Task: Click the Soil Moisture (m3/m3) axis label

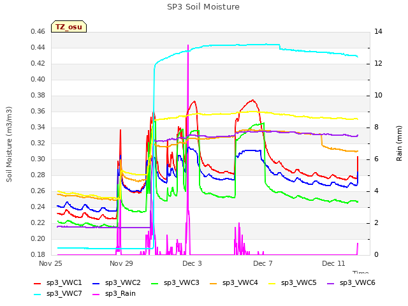Action: [9, 144]
